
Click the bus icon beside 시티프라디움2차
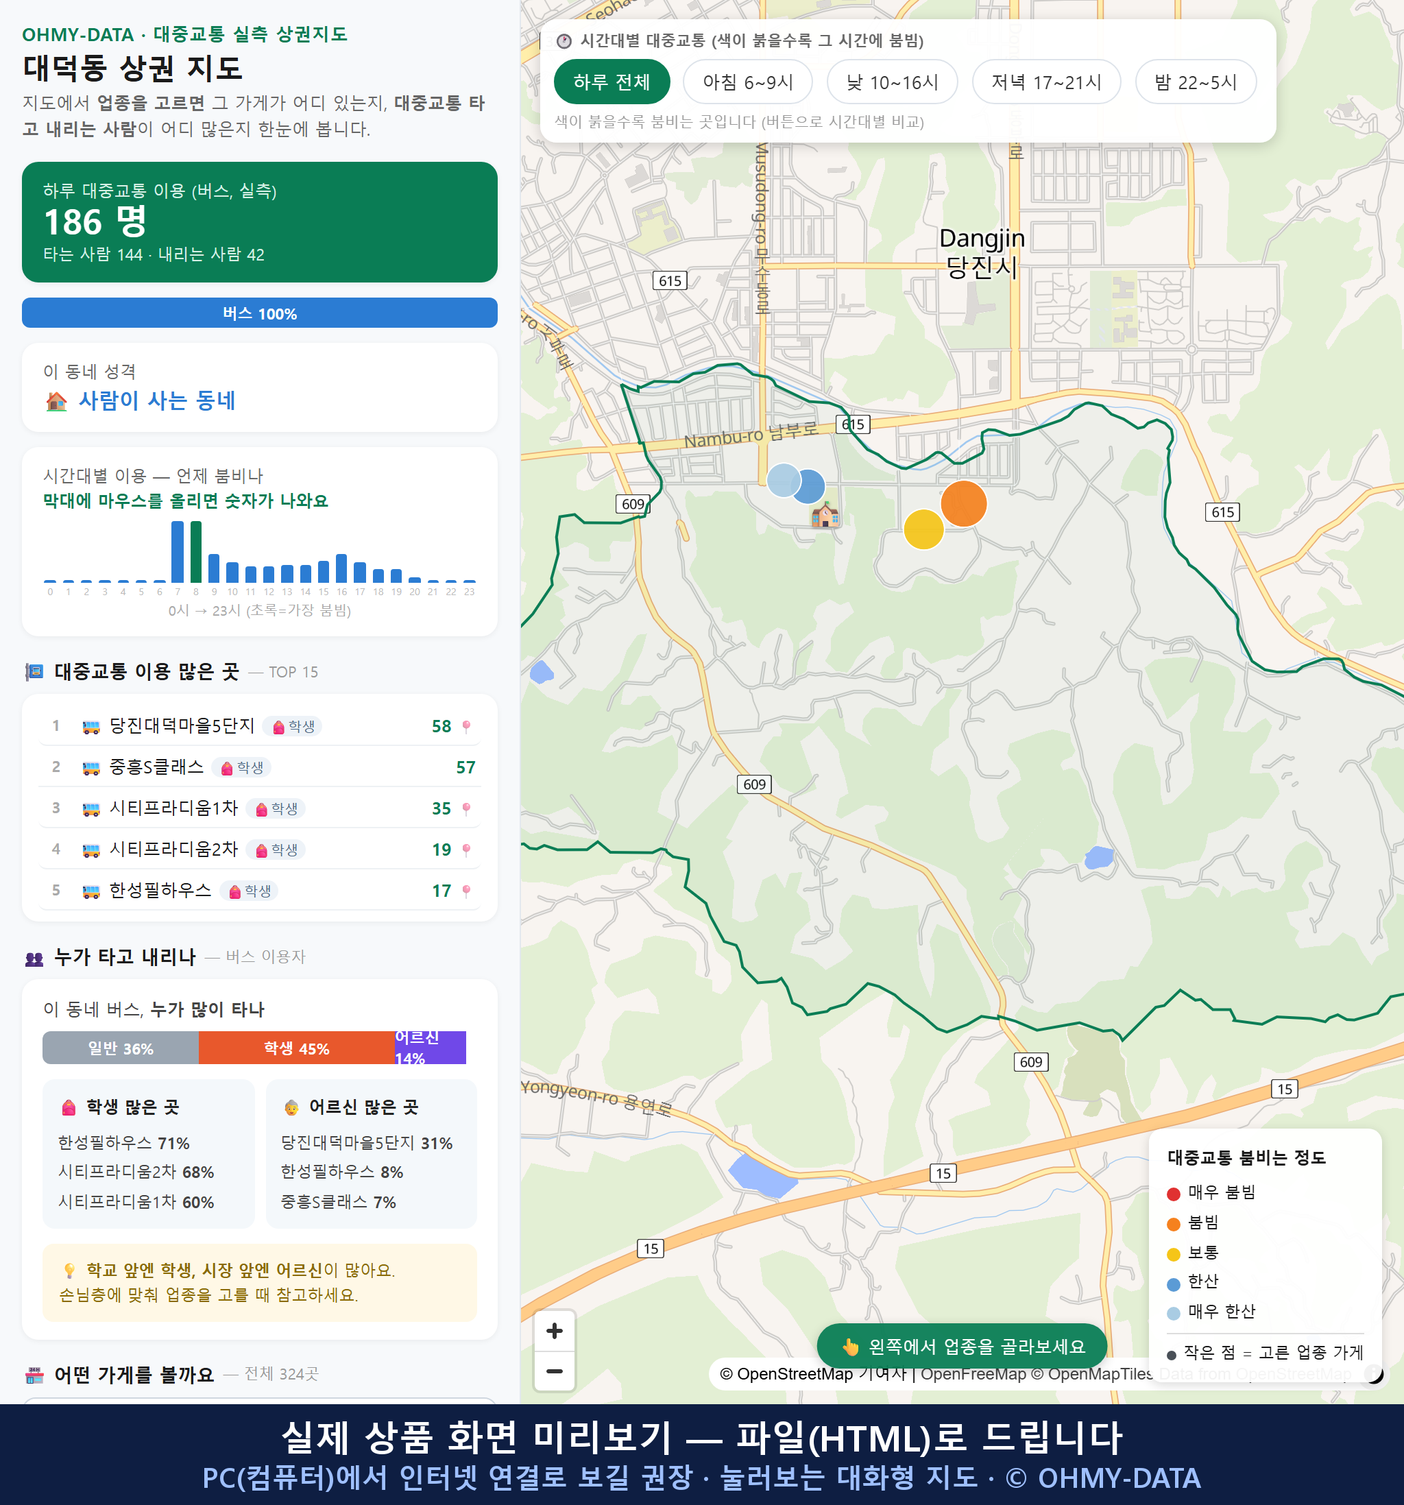[90, 850]
